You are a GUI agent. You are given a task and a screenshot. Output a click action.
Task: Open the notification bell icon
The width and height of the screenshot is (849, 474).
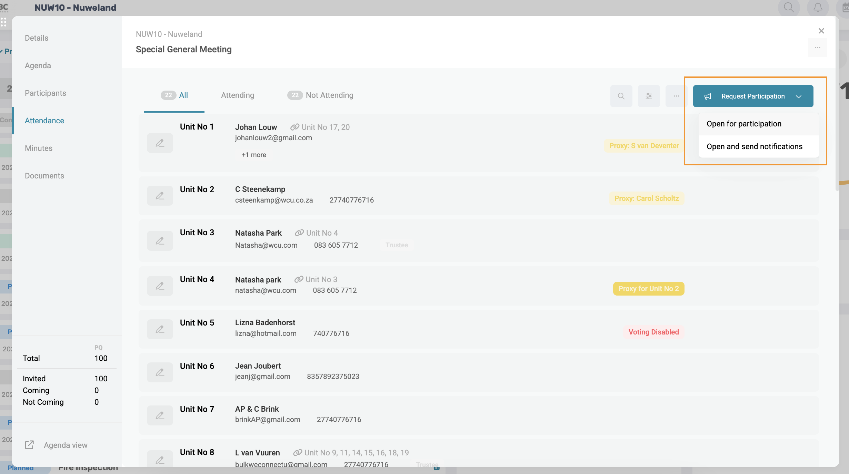point(818,8)
